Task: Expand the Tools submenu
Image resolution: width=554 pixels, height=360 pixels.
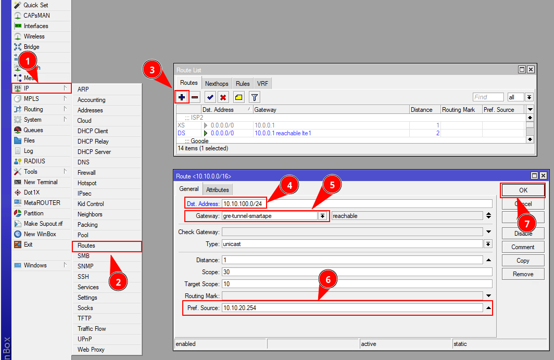Action: (42, 172)
